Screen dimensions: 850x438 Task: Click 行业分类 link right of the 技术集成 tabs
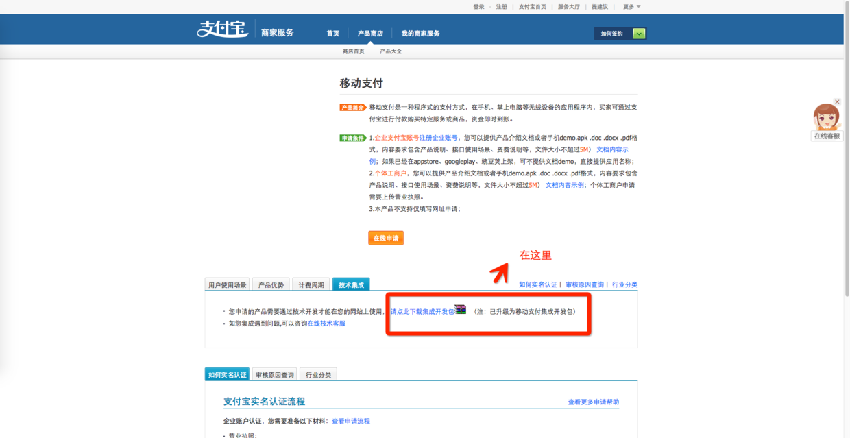click(625, 284)
